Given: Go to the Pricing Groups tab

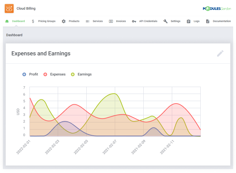Looking at the screenshot, I should [47, 21].
